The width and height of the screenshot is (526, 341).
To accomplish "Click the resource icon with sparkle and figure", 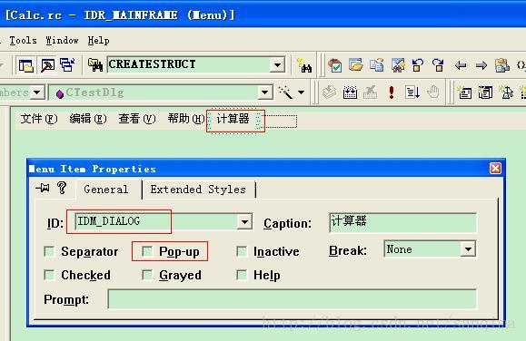I will click(506, 93).
